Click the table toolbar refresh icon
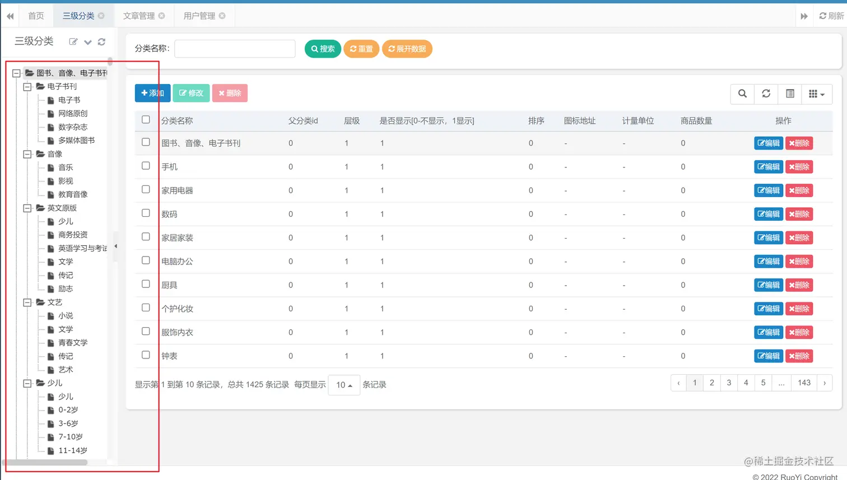The width and height of the screenshot is (847, 480). click(766, 94)
